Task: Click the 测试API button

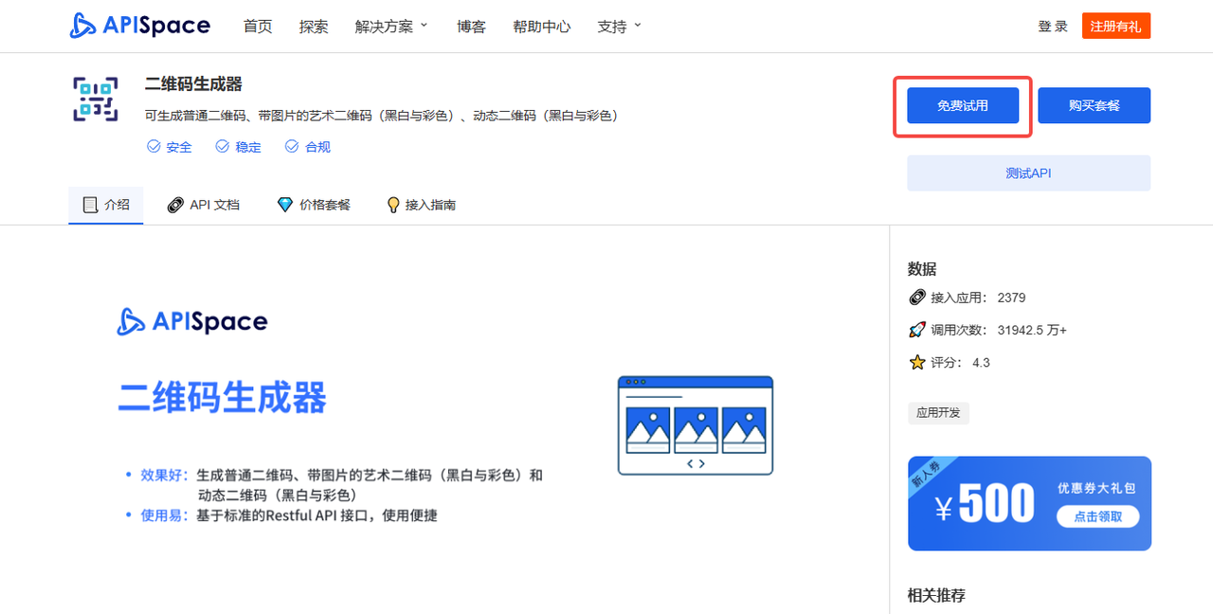Action: pos(1028,172)
